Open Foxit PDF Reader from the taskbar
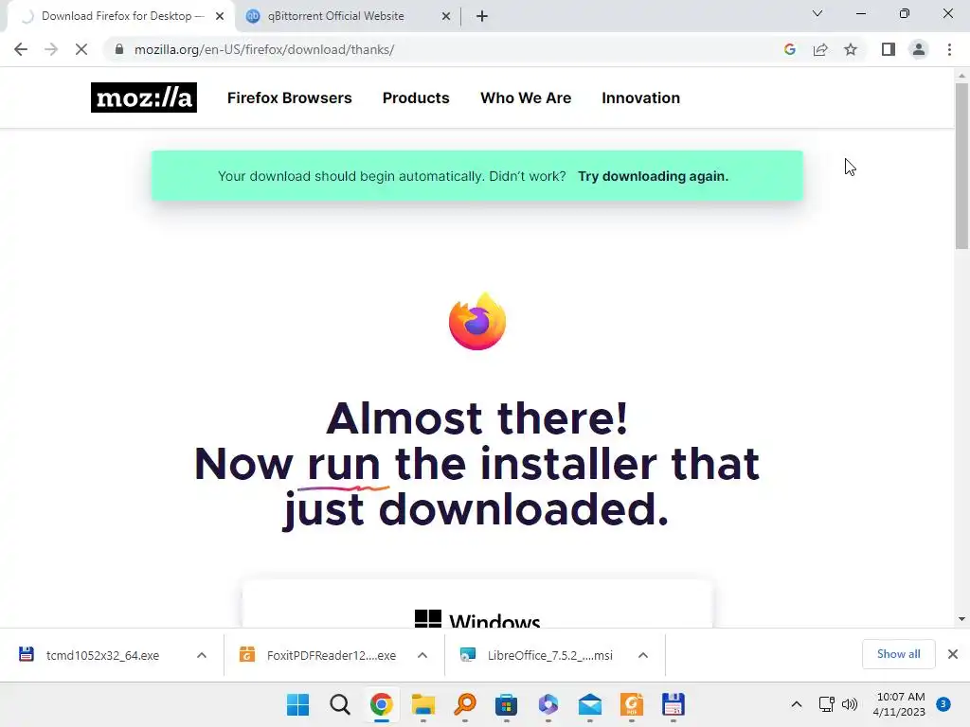This screenshot has width=970, height=727. click(x=632, y=704)
